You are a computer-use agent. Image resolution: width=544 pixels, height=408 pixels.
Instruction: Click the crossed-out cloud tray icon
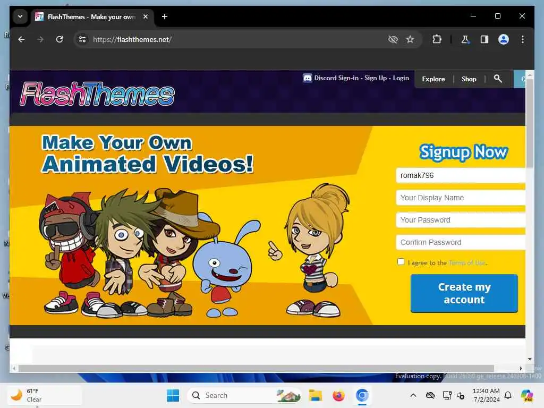(x=430, y=395)
